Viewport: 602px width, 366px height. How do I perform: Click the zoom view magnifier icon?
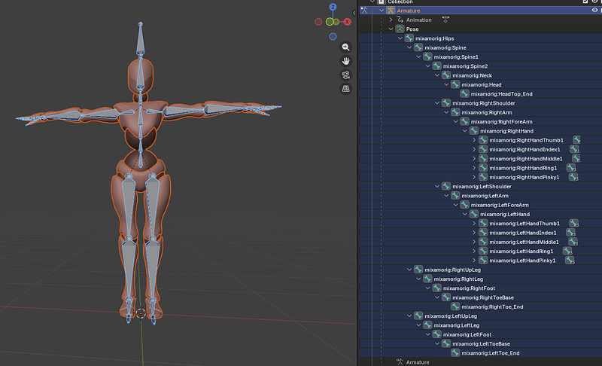click(x=345, y=47)
